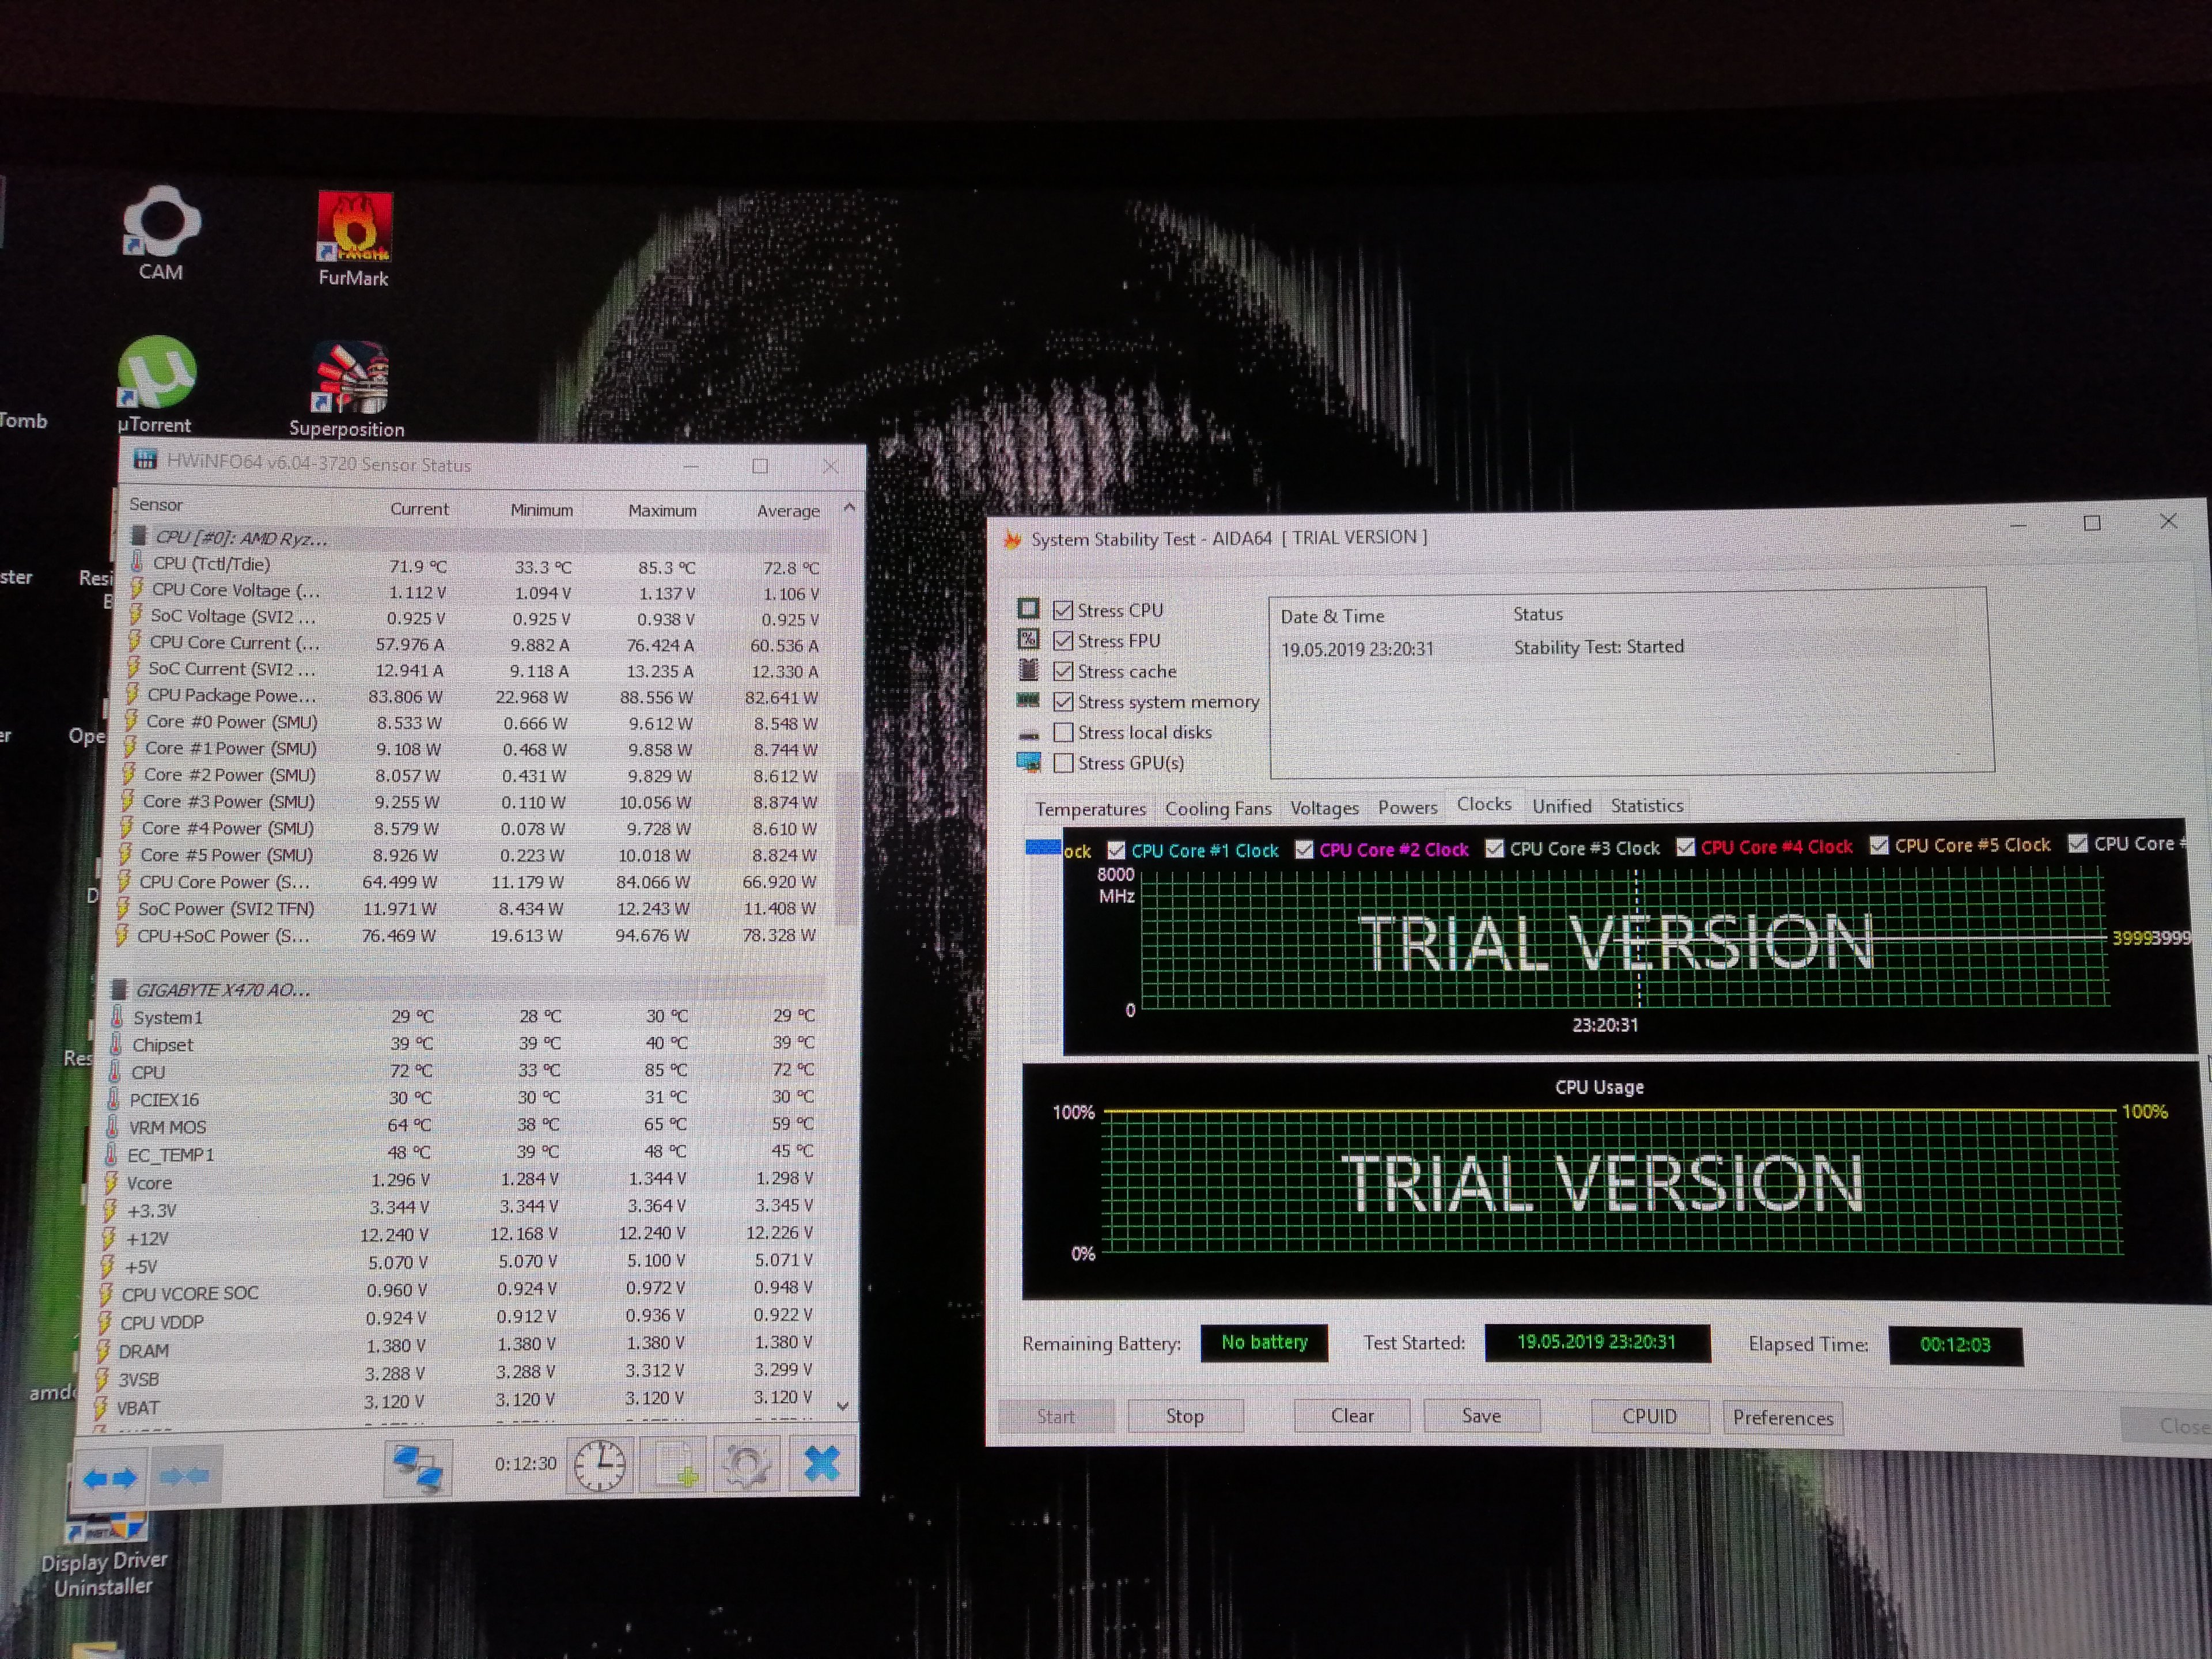Click the CPU chip icon beside Stress CPU
The height and width of the screenshot is (1659, 2212).
pos(1028,609)
